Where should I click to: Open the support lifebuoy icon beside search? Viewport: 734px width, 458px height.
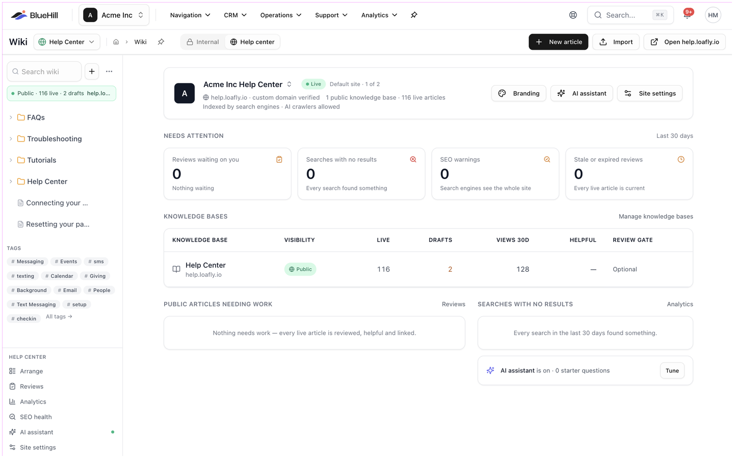pyautogui.click(x=573, y=15)
